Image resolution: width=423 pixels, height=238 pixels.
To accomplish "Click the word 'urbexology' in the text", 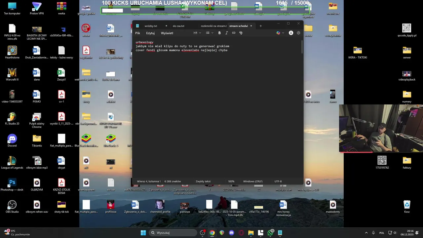I will (x=144, y=42).
